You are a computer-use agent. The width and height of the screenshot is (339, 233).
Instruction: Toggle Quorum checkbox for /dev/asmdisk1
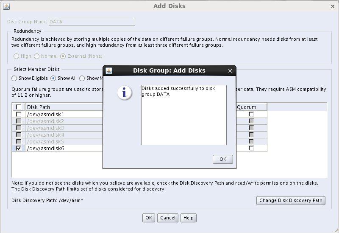pyautogui.click(x=251, y=115)
